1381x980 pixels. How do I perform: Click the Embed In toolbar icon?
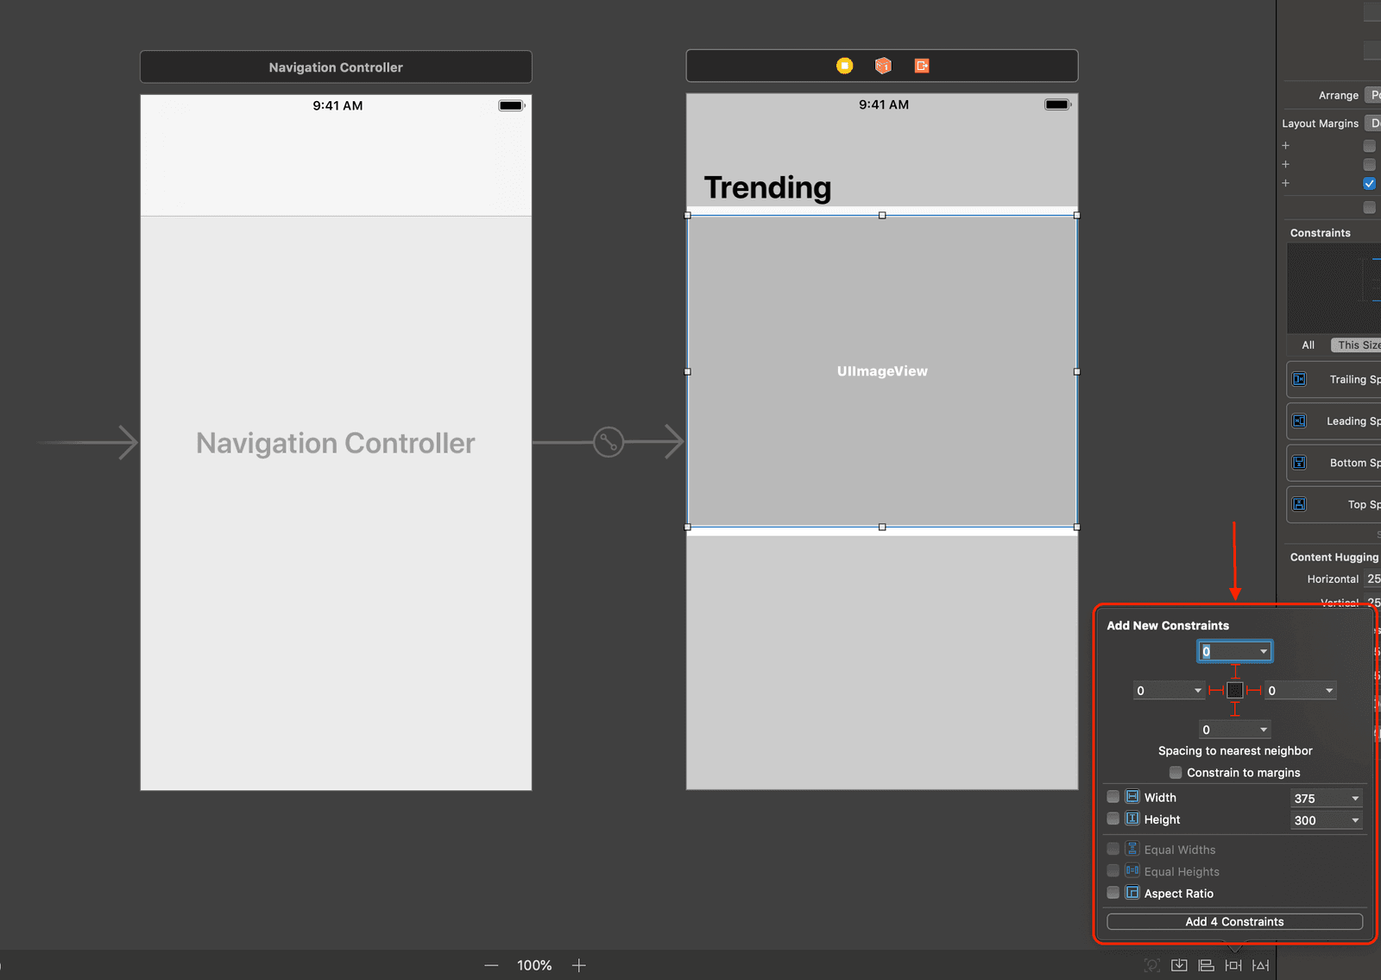click(x=1179, y=965)
